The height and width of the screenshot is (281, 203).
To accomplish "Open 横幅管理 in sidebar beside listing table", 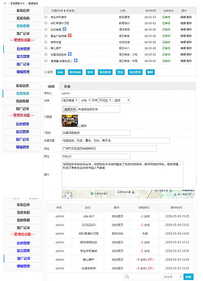I will (23, 72).
